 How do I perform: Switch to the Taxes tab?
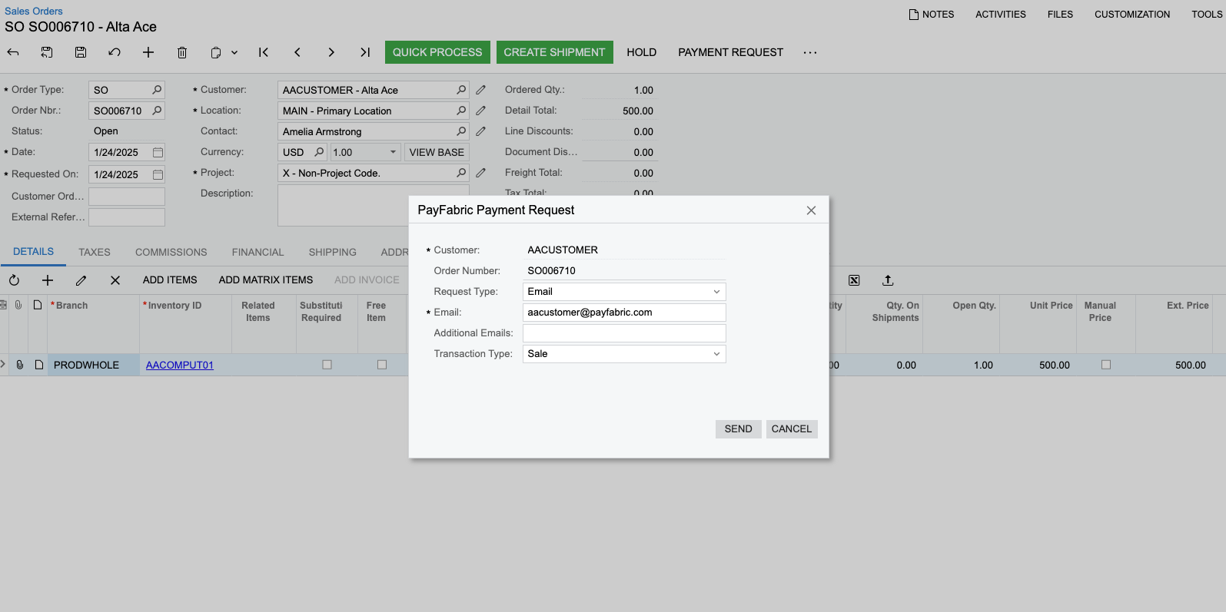click(x=95, y=252)
